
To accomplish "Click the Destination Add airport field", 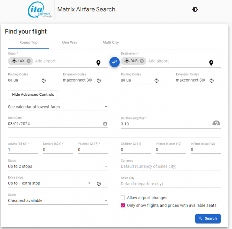I will click(x=178, y=61).
